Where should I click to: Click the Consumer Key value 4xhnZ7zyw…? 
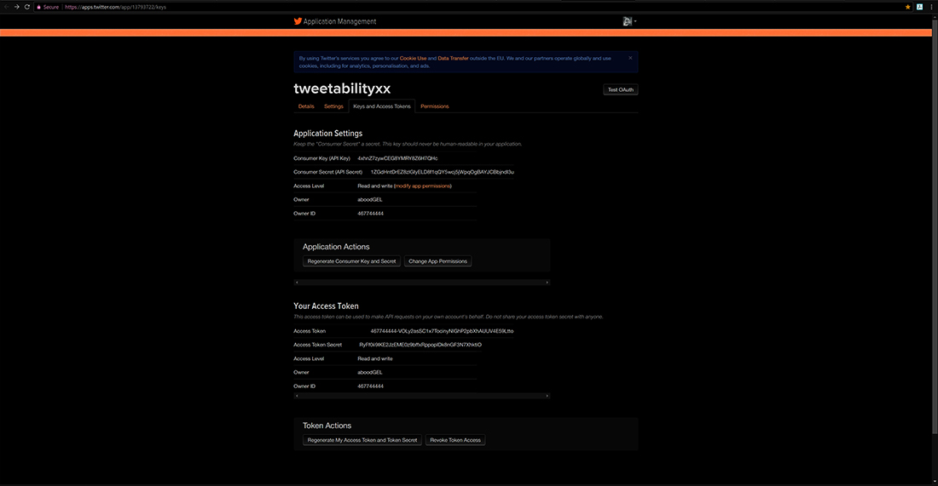click(x=397, y=158)
